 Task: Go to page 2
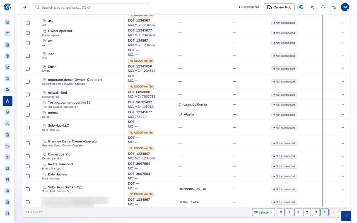[307, 212]
